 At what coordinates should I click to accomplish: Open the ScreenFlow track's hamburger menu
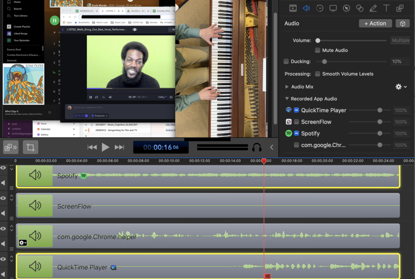click(x=12, y=218)
